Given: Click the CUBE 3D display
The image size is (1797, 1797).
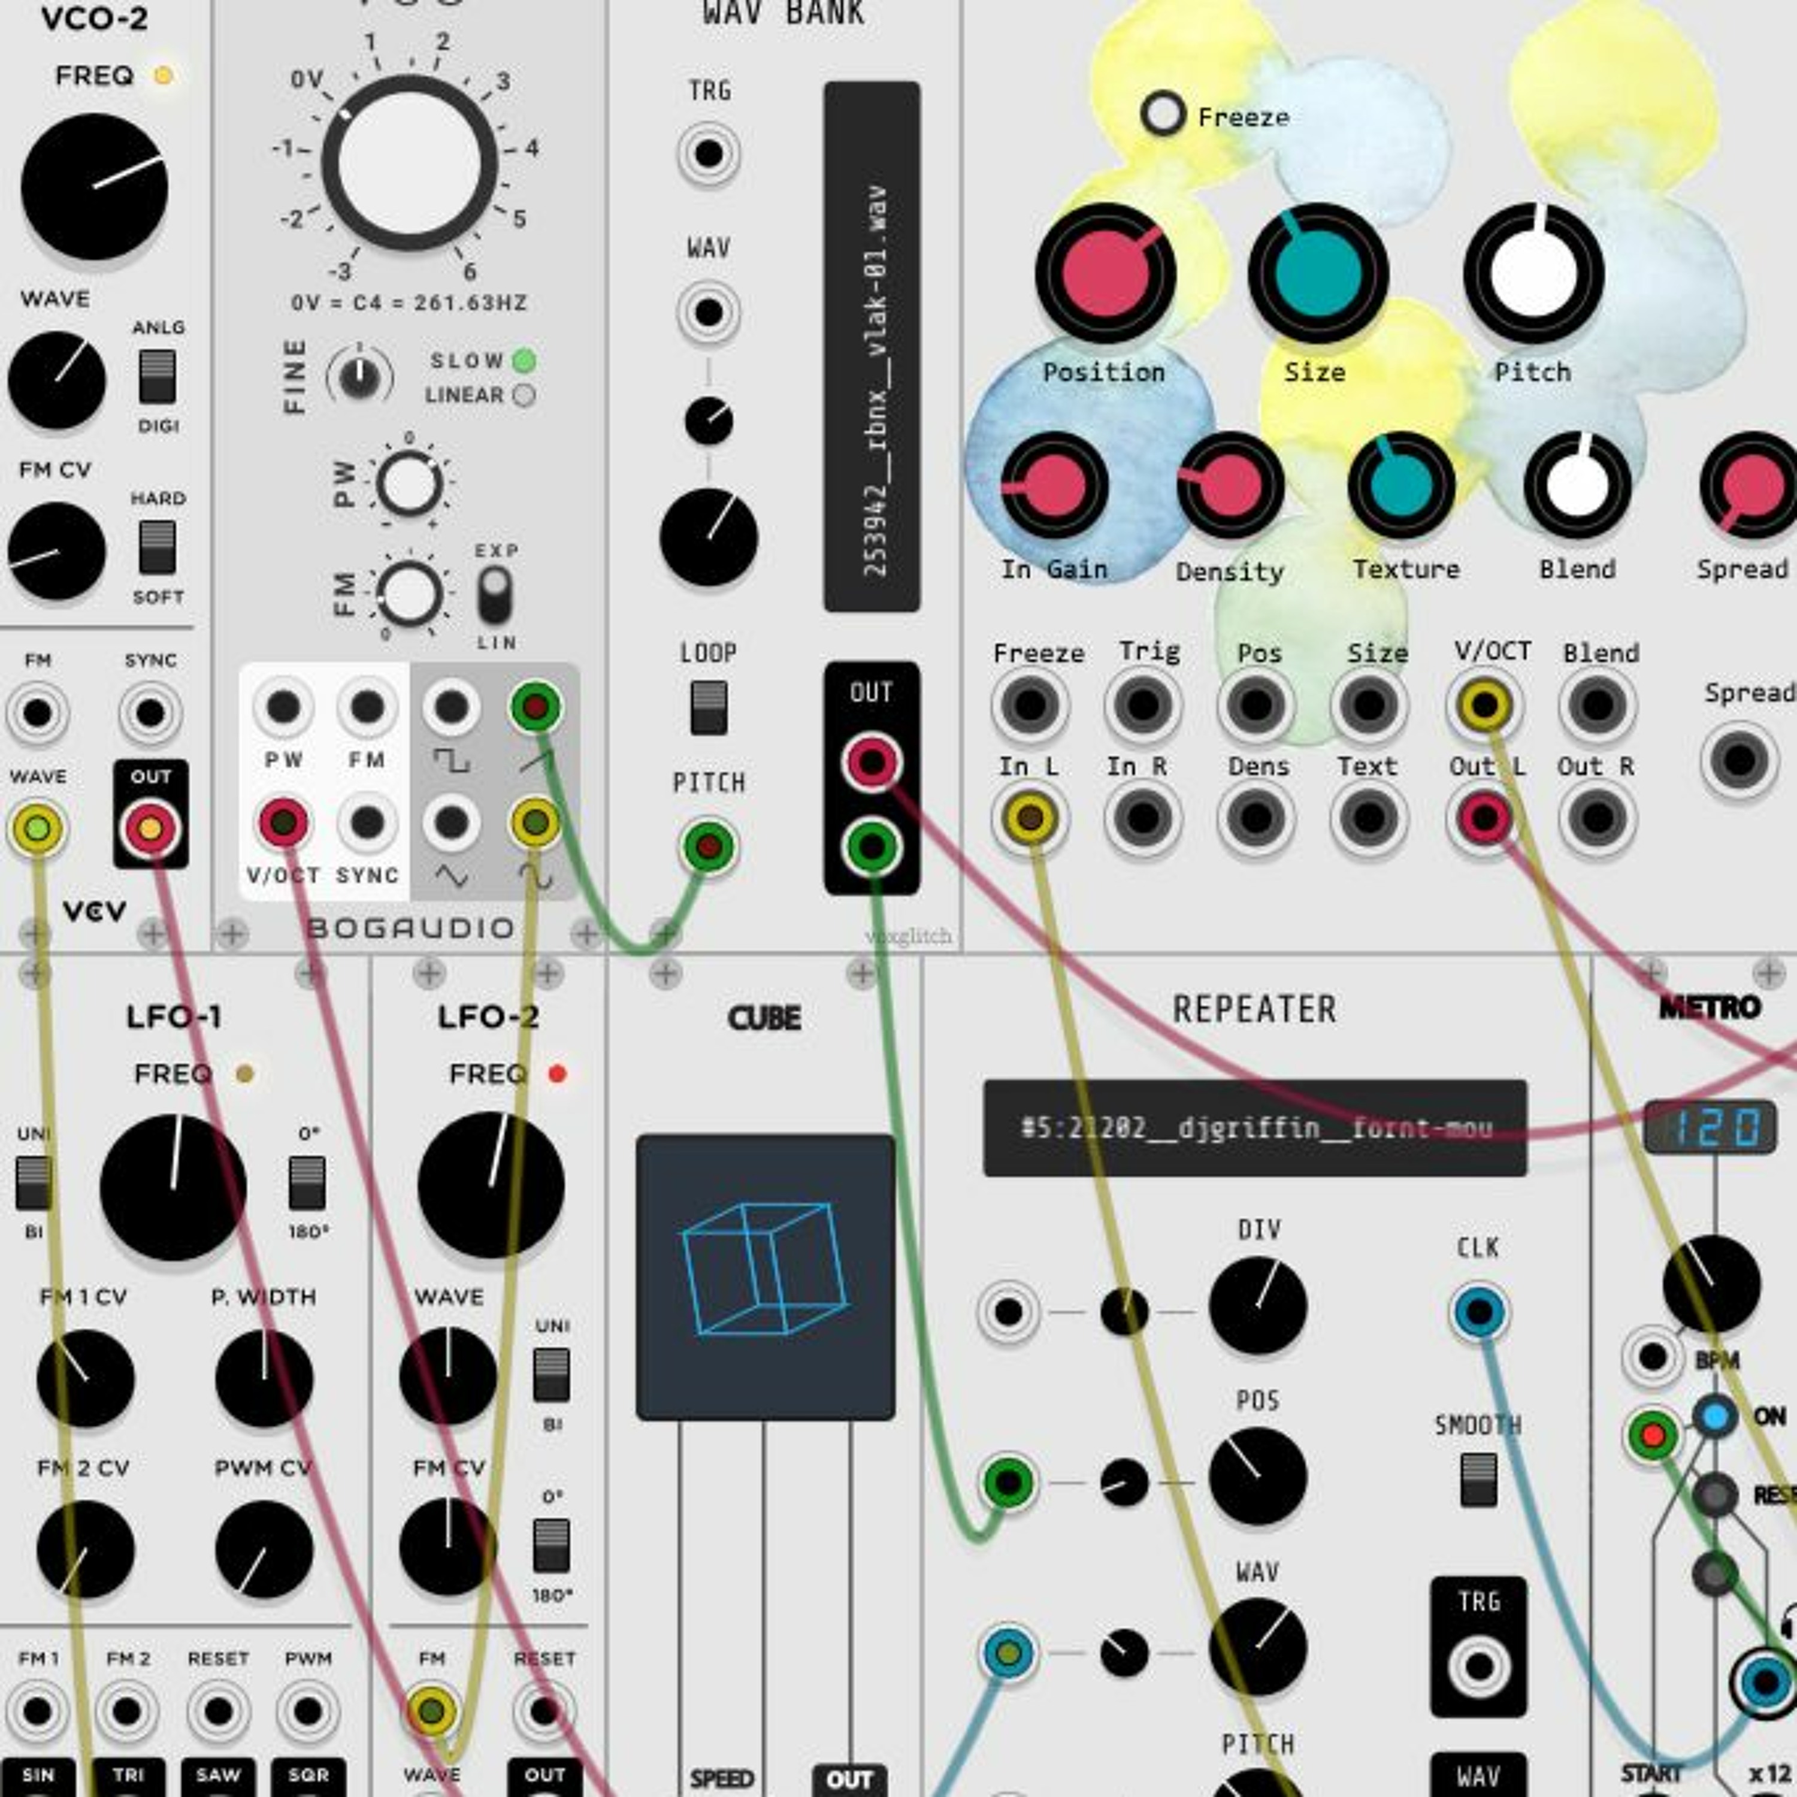Looking at the screenshot, I should click(766, 1277).
